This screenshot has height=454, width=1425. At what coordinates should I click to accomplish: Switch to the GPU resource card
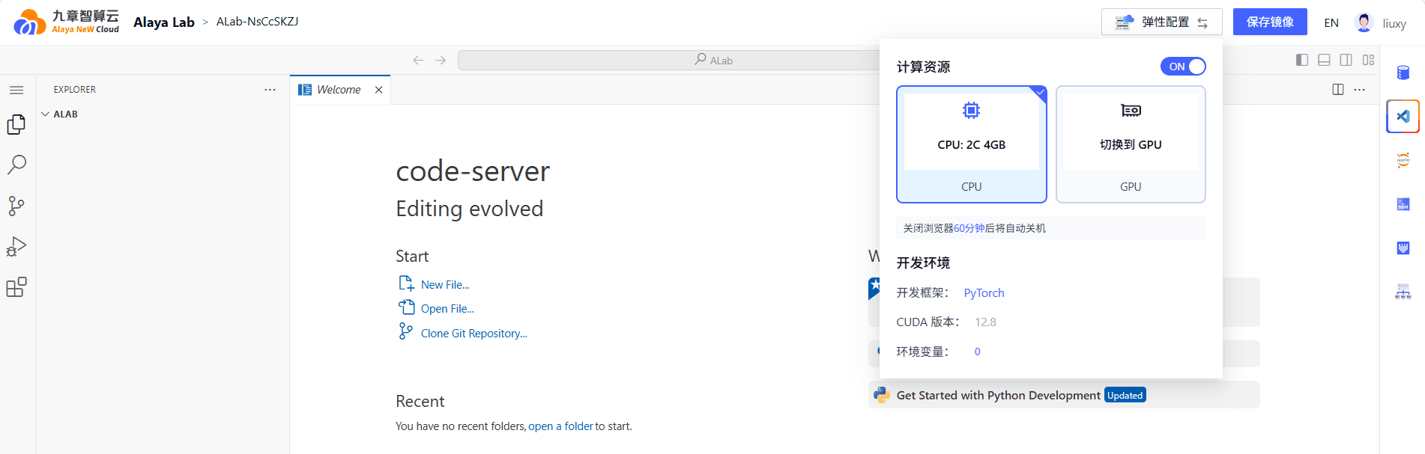1131,144
